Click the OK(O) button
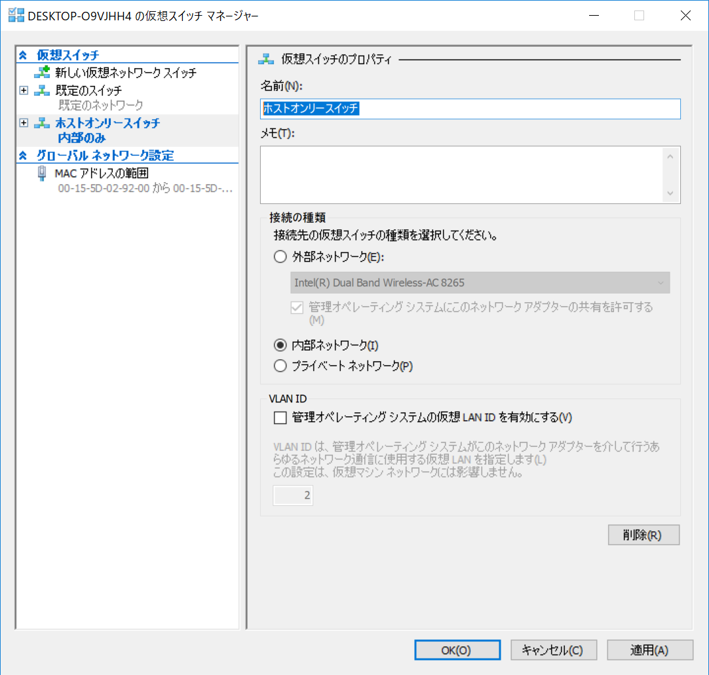The image size is (709, 675). tap(457, 649)
